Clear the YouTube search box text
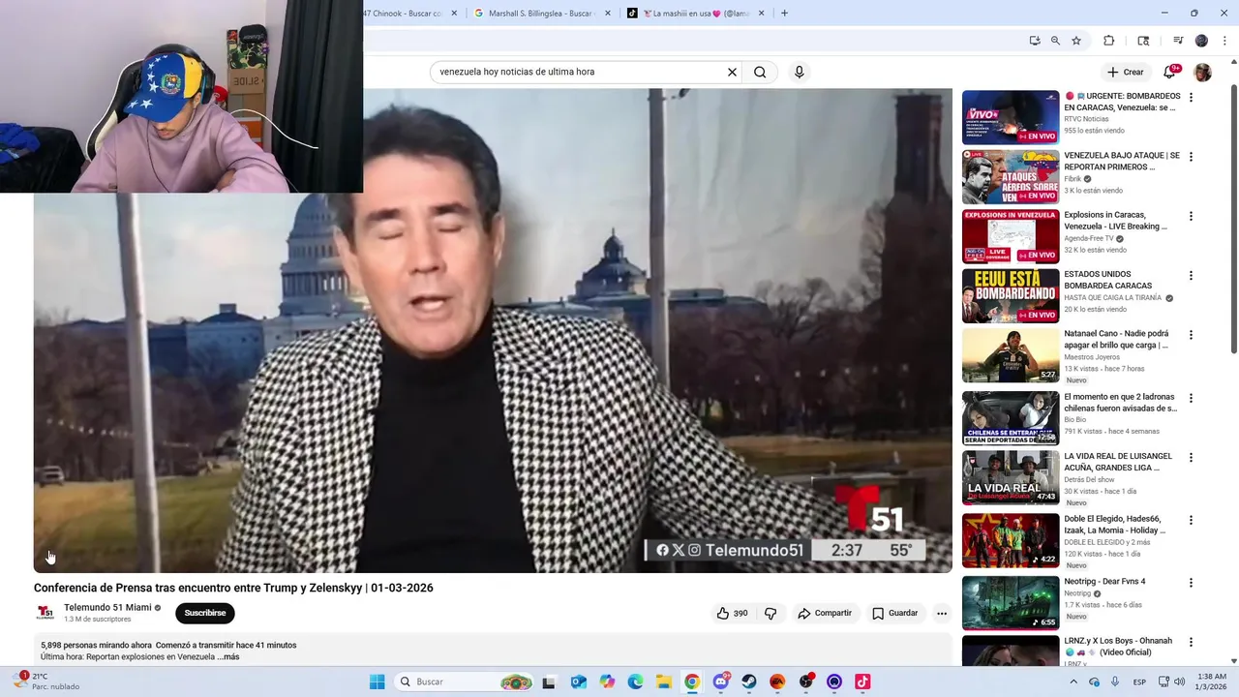 [733, 72]
